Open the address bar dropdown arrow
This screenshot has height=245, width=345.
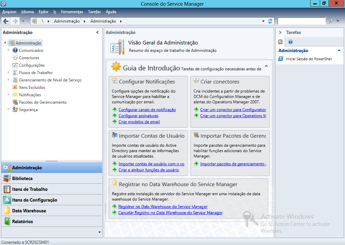coord(263,21)
